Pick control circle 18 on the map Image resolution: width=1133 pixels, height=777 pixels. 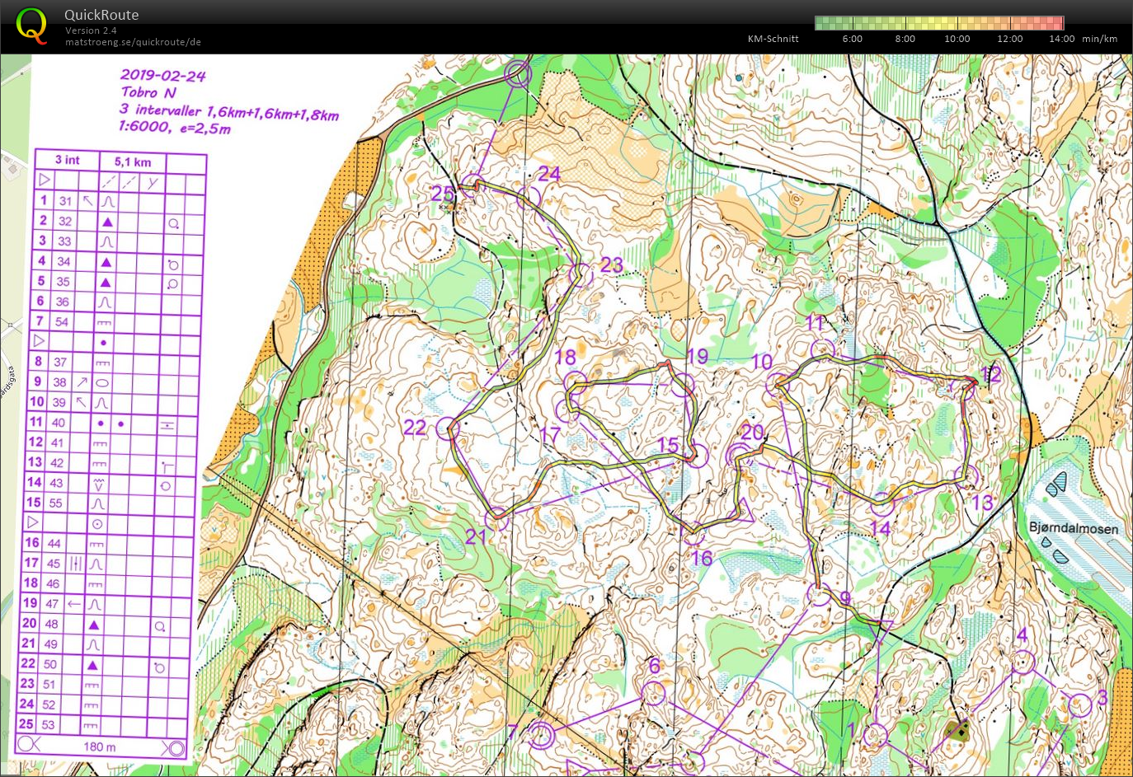[575, 382]
